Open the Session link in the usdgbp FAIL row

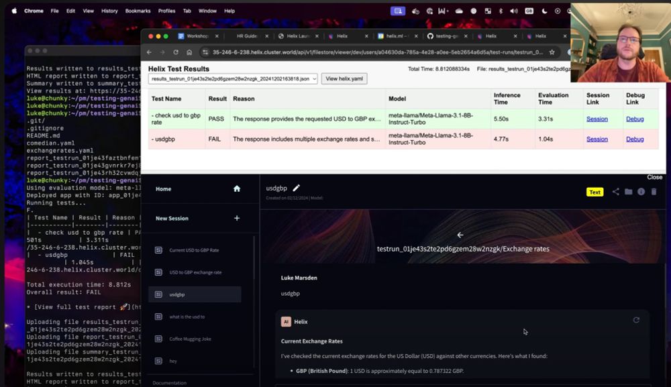tap(597, 139)
